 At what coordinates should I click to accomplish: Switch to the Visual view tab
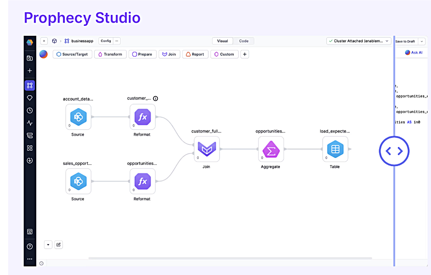pyautogui.click(x=223, y=41)
